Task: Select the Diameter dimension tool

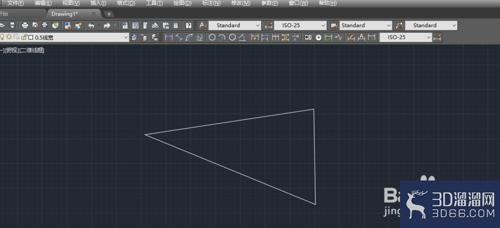Action: (232, 37)
